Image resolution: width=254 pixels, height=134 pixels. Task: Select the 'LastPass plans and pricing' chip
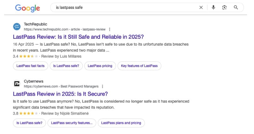(121, 123)
